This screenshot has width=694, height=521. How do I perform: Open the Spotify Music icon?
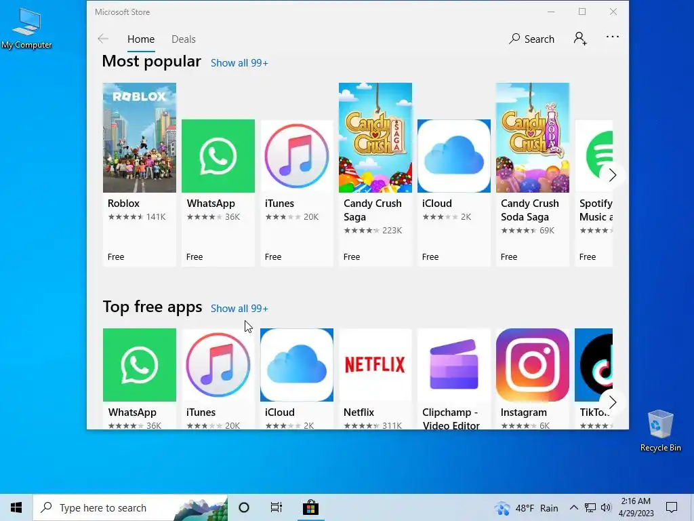(x=594, y=156)
